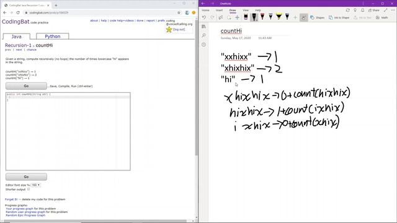The height and width of the screenshot is (223, 397).
Task: Go back using OneNote title bar arrow
Action: coord(203,4)
